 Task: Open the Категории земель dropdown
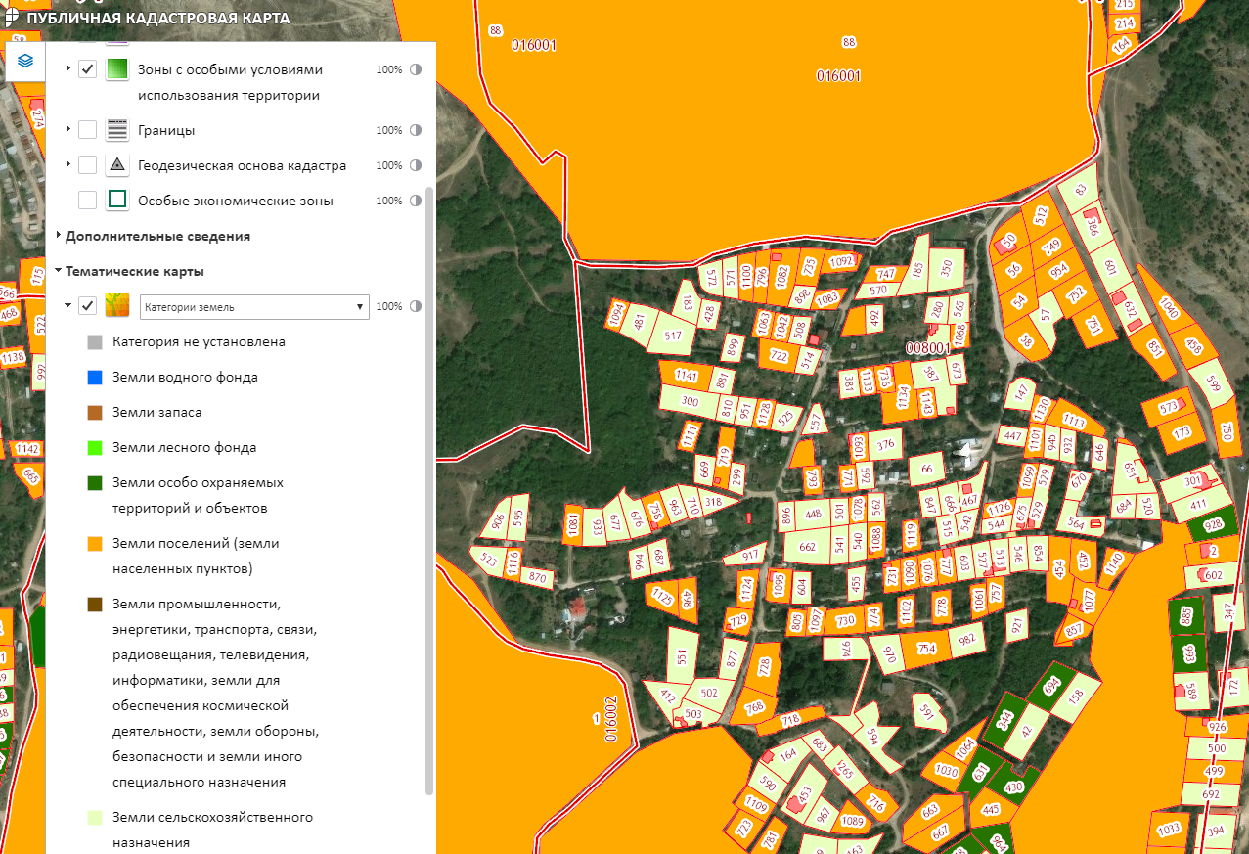coord(254,307)
